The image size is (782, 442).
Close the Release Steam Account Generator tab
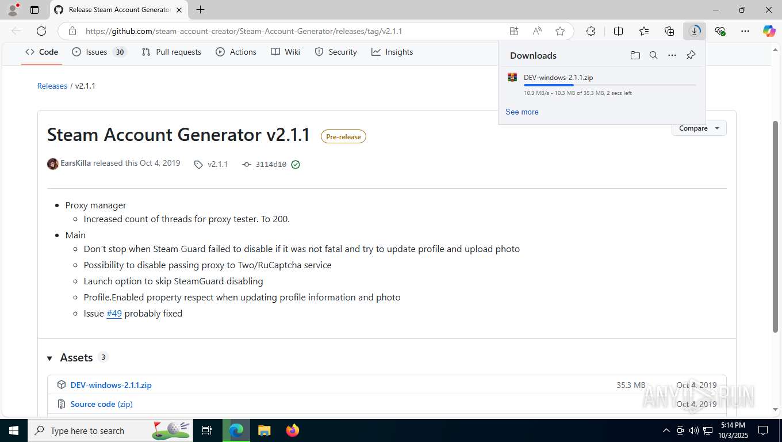(x=179, y=10)
